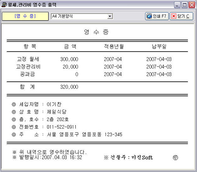Click the red X icon on 닫기 button
The image size is (197, 172).
click(x=174, y=16)
